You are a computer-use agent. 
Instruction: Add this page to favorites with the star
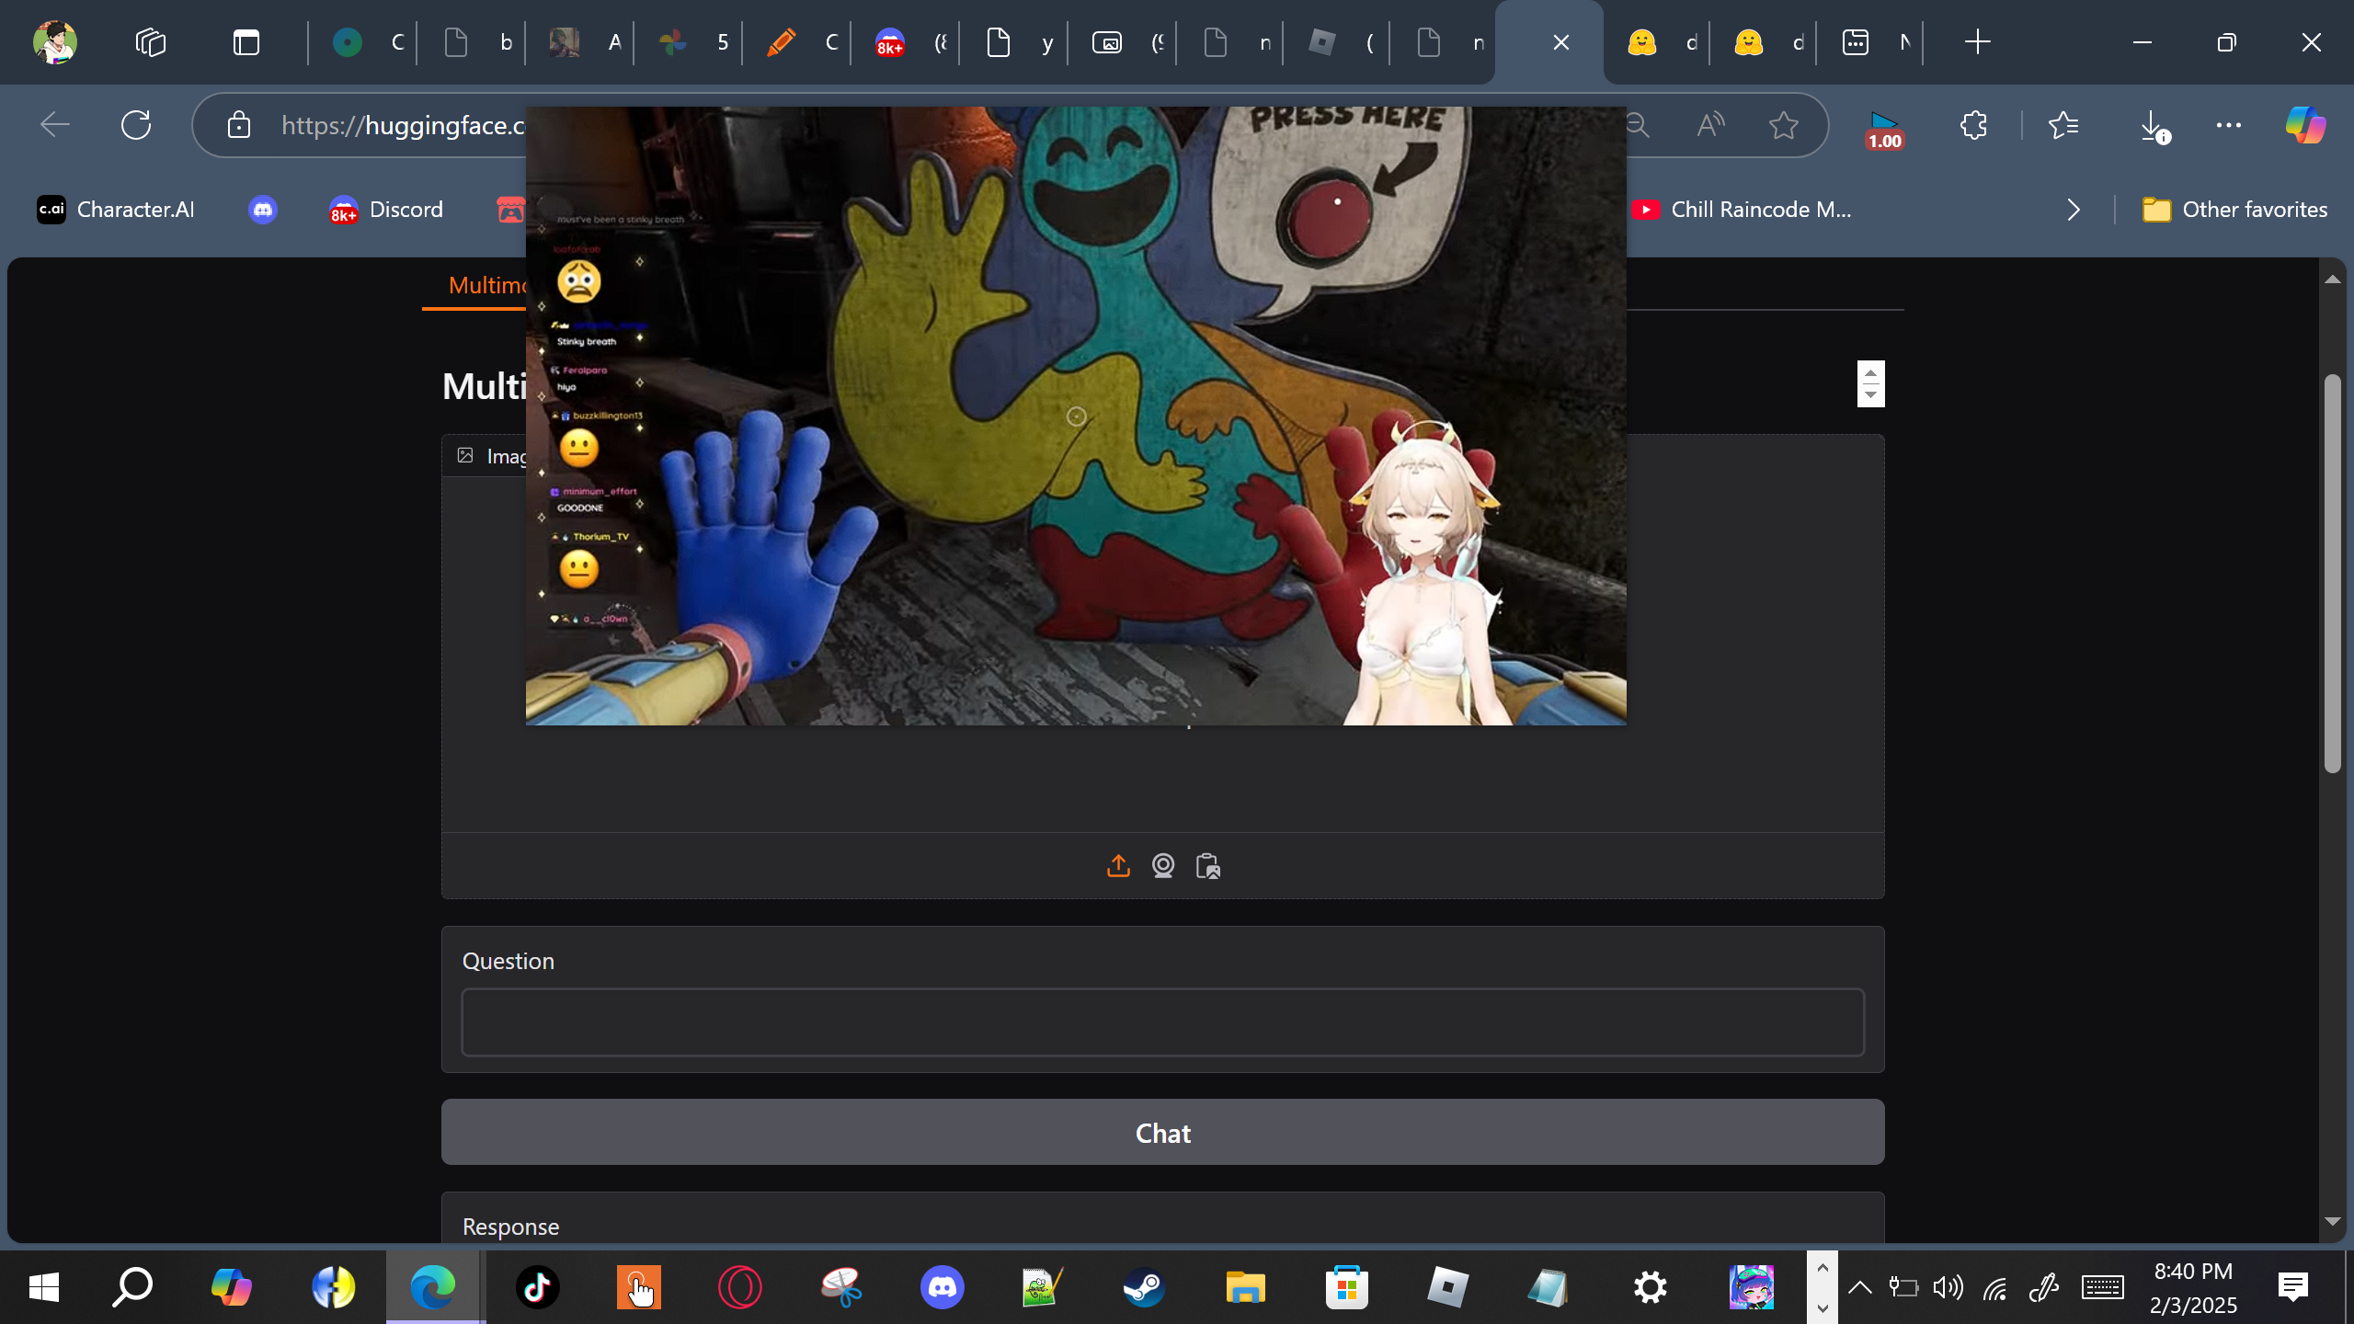(1784, 125)
